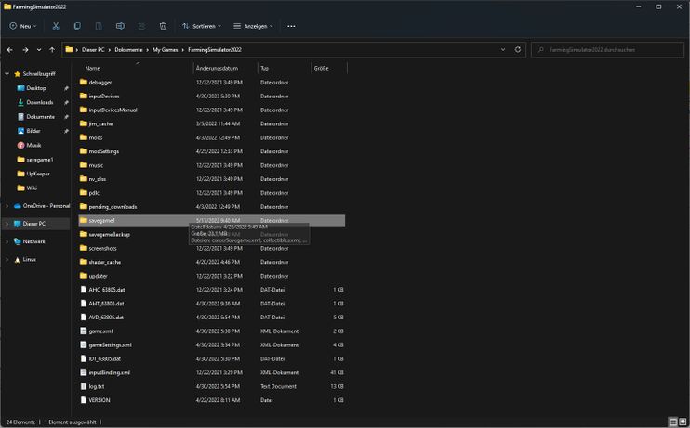The height and width of the screenshot is (428, 690).
Task: Select the log.txt file
Action: (x=97, y=387)
